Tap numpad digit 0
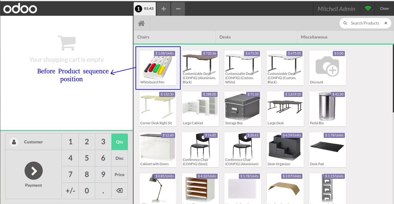The image size is (394, 204). 87,191
